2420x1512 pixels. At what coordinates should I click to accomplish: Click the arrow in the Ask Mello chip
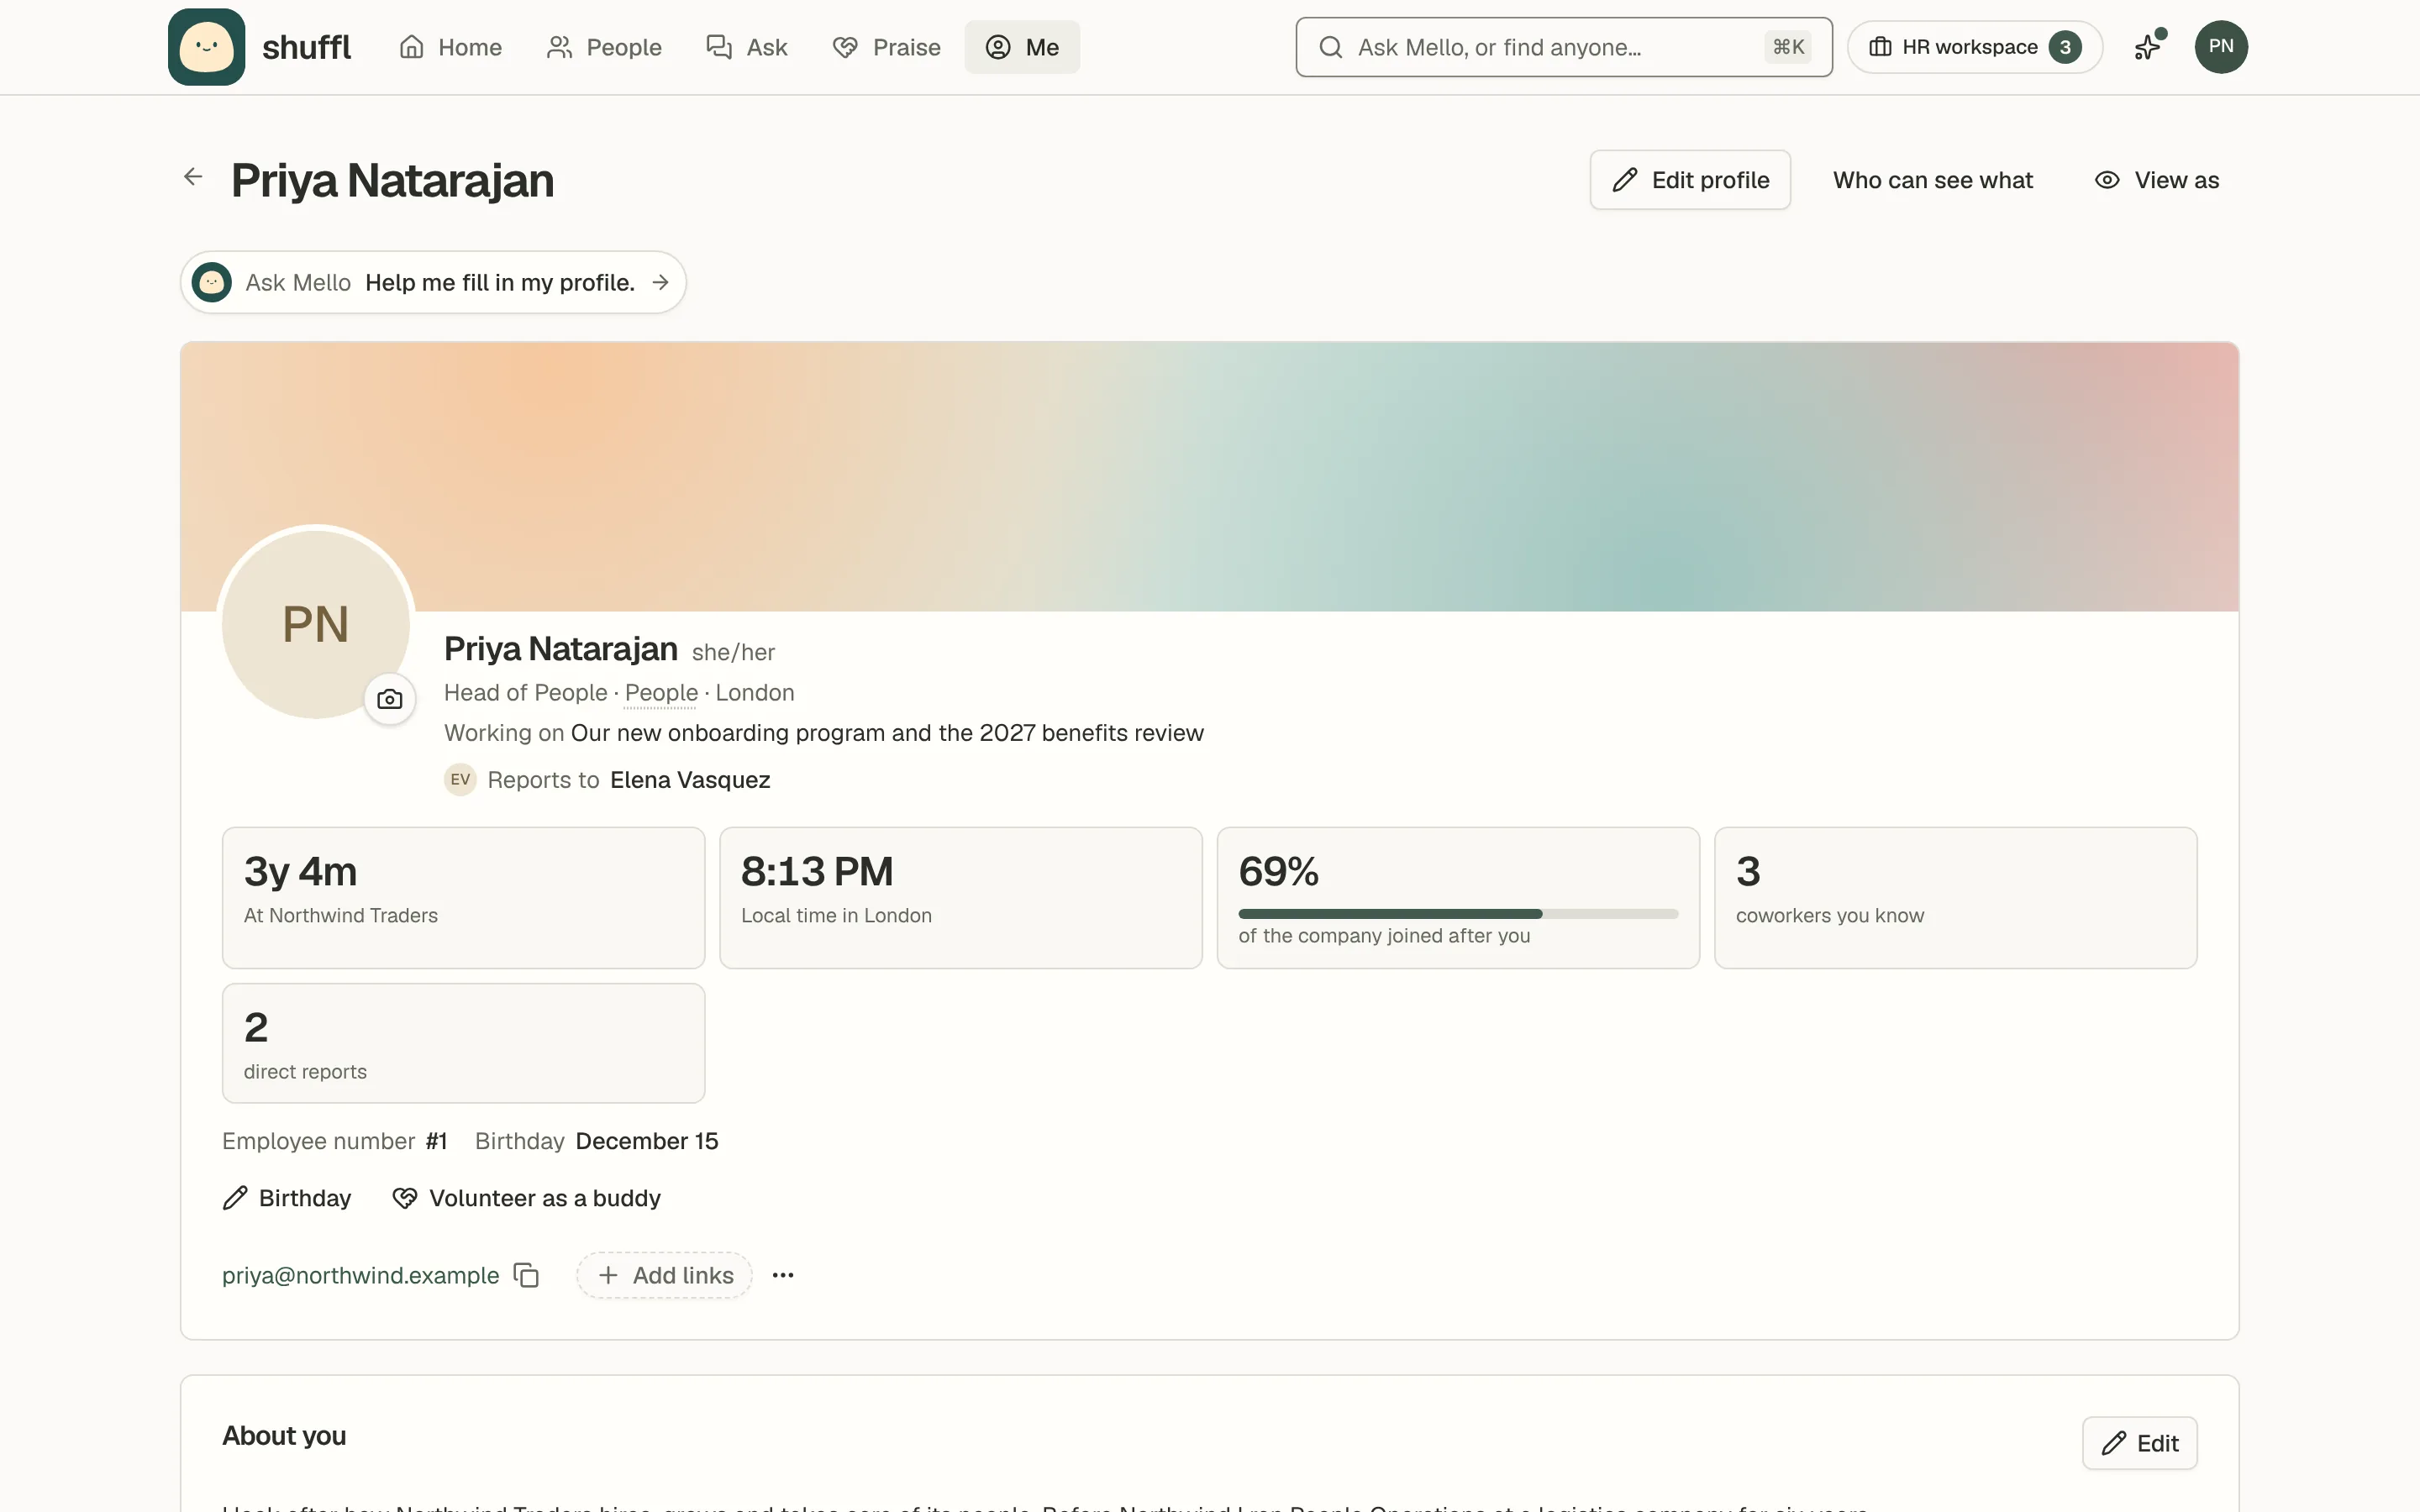click(660, 283)
